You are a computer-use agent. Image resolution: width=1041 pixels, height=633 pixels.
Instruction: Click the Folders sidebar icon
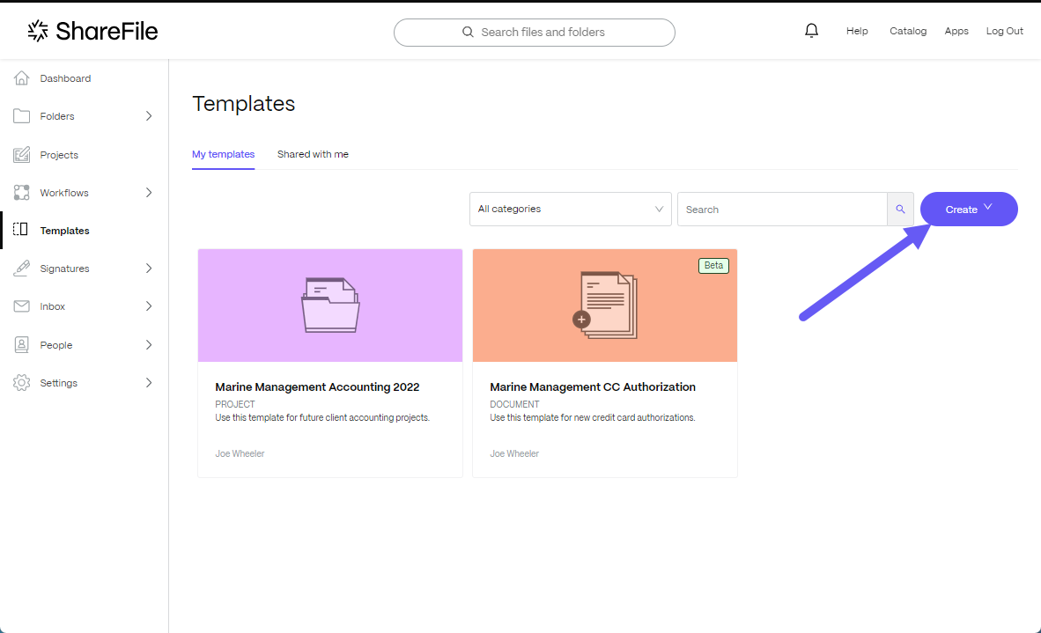click(x=21, y=116)
